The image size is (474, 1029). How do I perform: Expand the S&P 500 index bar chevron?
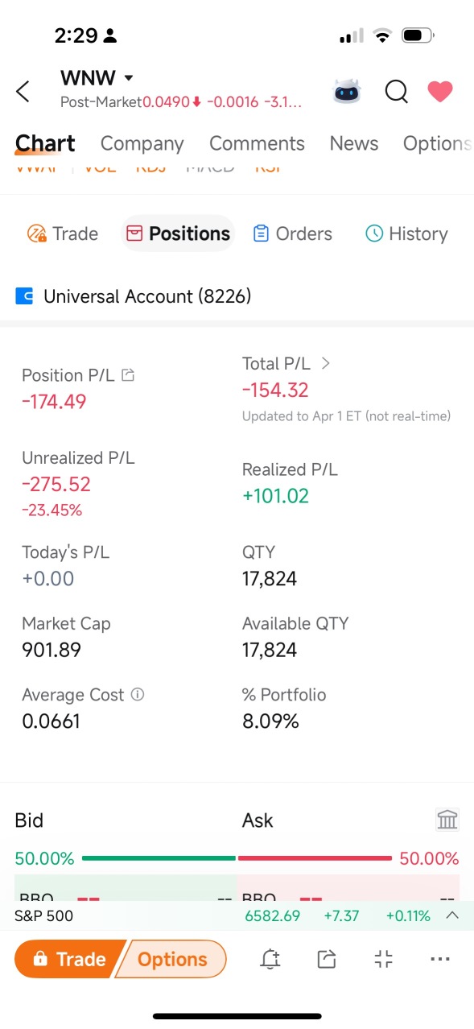pyautogui.click(x=452, y=915)
